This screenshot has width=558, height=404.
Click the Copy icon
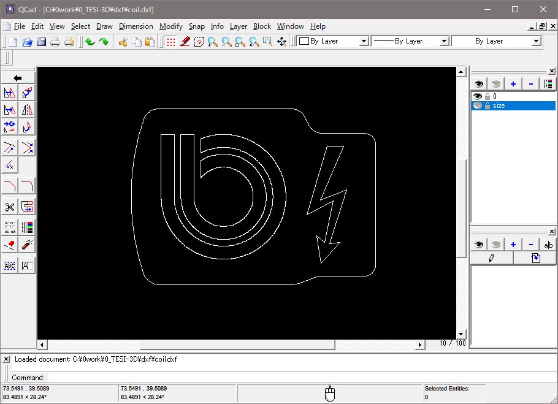coord(137,42)
